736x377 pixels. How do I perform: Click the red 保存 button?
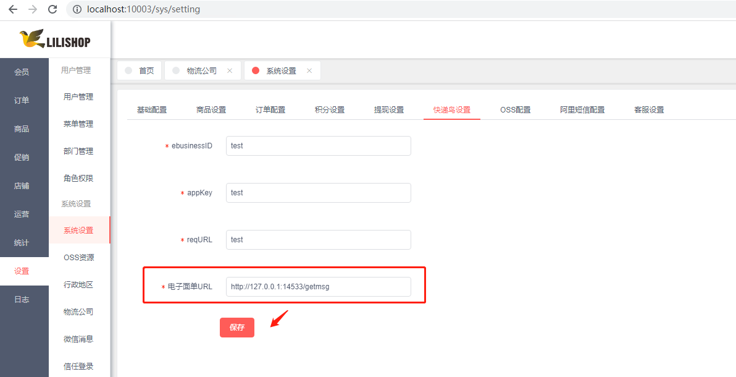click(237, 328)
